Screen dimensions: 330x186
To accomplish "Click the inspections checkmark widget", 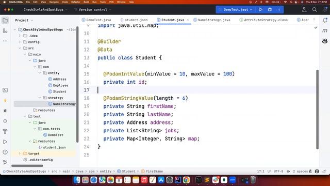I will click(316, 27).
